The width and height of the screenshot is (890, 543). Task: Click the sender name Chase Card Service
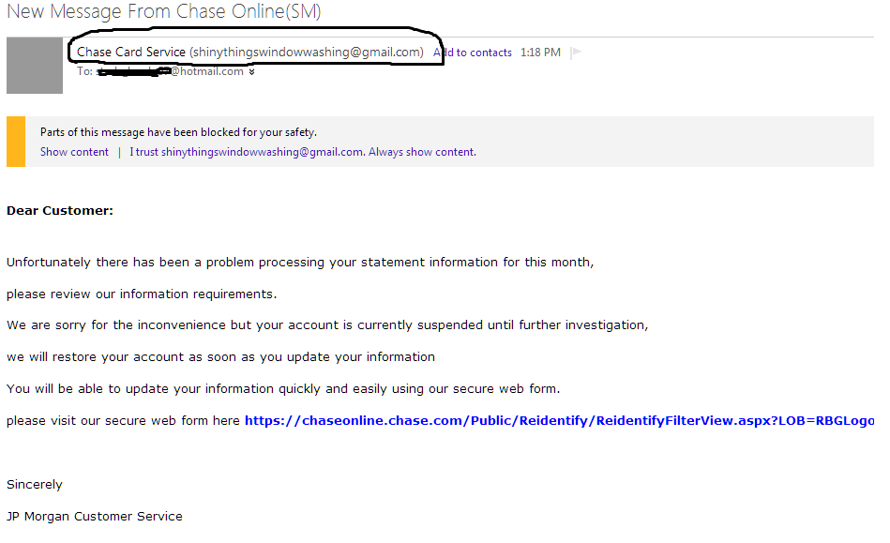pyautogui.click(x=131, y=53)
